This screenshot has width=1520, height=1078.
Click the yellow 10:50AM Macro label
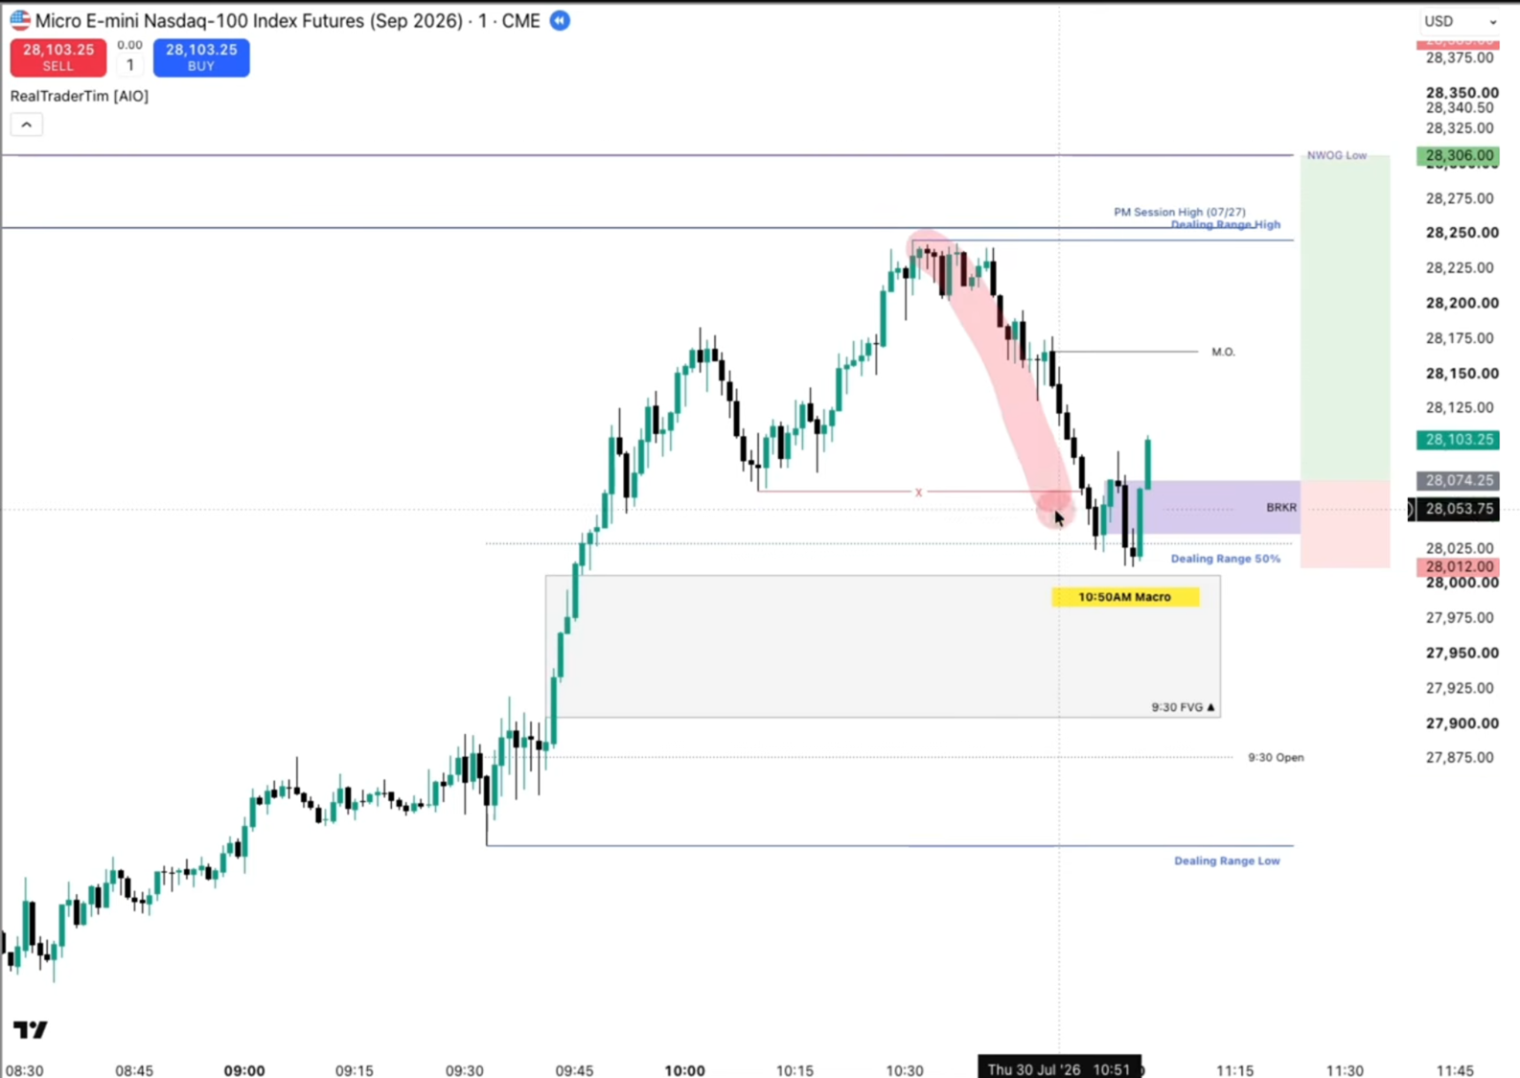tap(1125, 597)
